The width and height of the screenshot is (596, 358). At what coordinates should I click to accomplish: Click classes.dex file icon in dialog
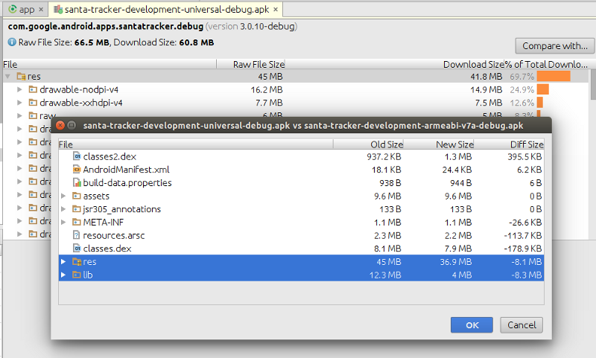pos(77,249)
